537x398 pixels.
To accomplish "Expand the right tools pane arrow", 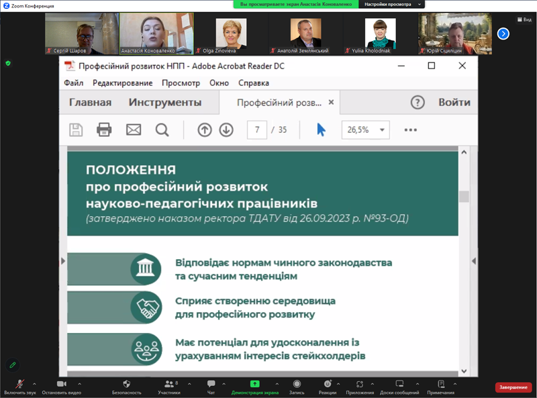I will point(474,261).
